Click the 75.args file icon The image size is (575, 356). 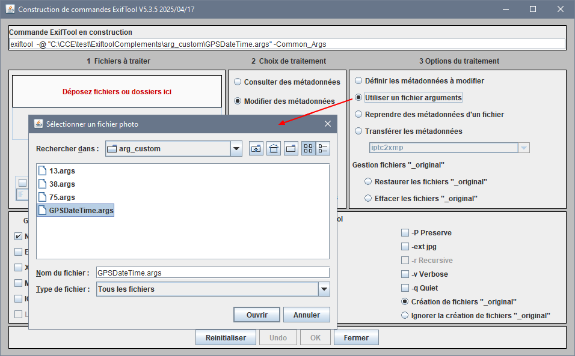pyautogui.click(x=43, y=197)
